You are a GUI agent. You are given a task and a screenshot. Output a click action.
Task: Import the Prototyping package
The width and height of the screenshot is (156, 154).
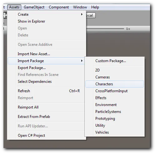(x=115, y=119)
